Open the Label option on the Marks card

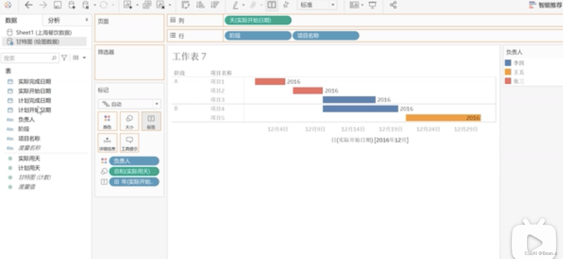[x=151, y=121]
